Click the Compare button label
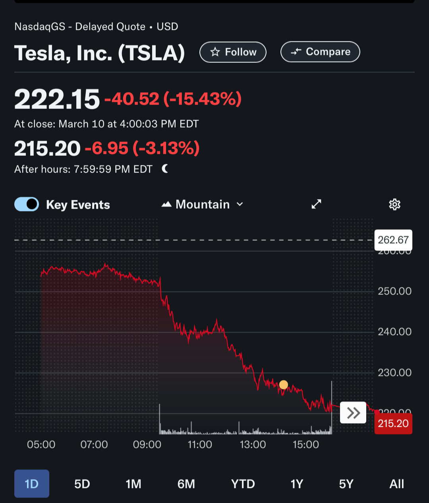Viewport: 429px width, 503px height. (328, 52)
